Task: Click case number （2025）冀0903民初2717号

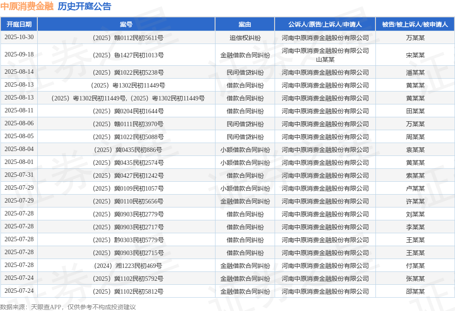Action: [126, 227]
